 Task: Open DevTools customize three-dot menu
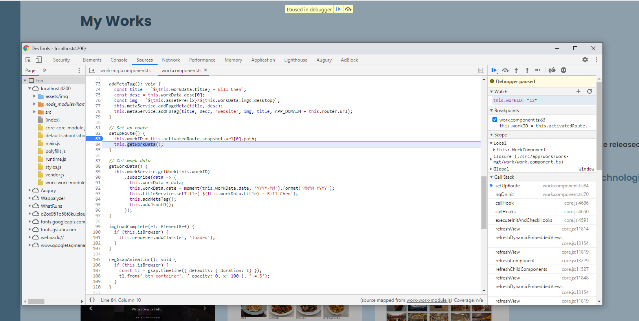pyautogui.click(x=596, y=60)
